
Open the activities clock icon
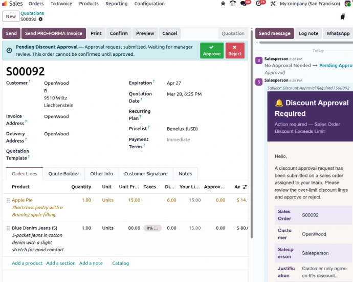259,4
